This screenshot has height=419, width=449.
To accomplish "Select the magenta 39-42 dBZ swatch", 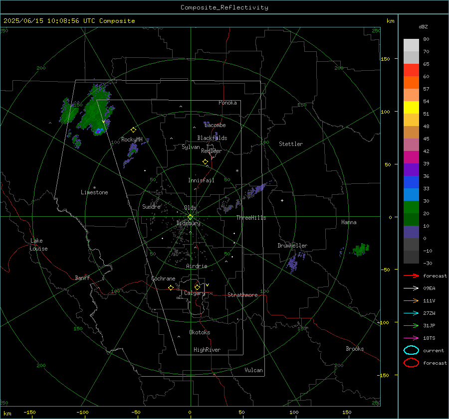I will tap(411, 157).
